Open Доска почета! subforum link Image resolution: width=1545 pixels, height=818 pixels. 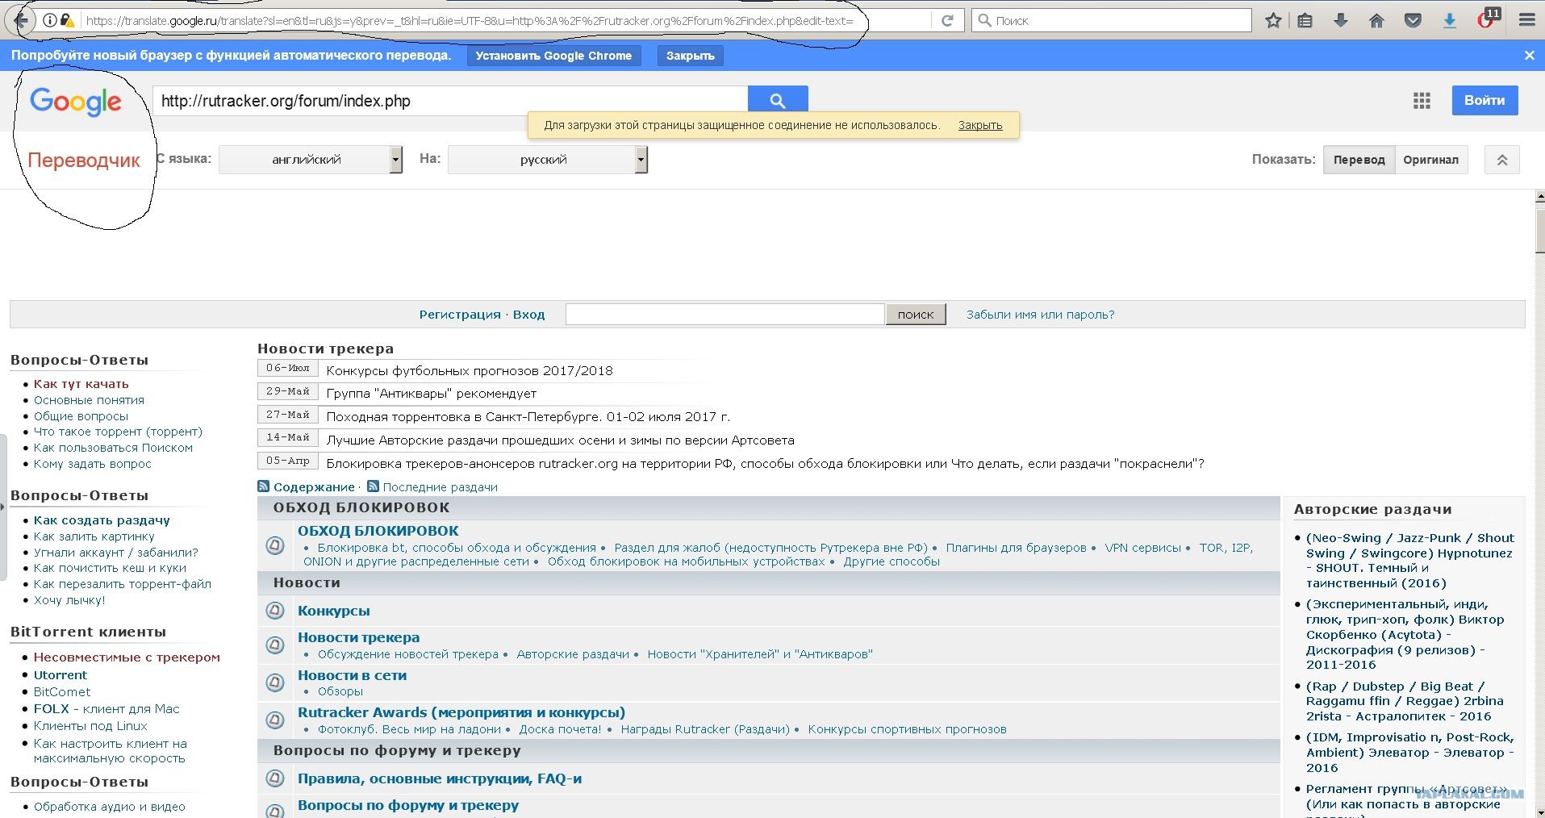[x=560, y=729]
